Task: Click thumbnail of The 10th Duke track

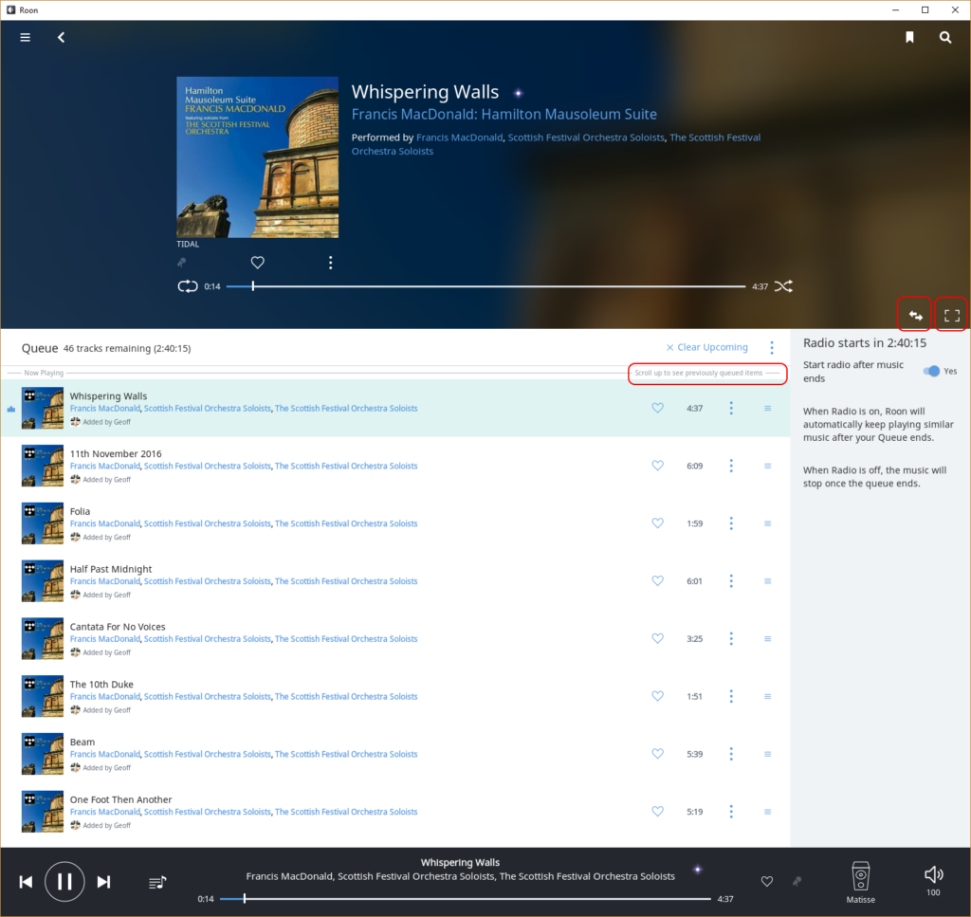Action: [x=43, y=696]
